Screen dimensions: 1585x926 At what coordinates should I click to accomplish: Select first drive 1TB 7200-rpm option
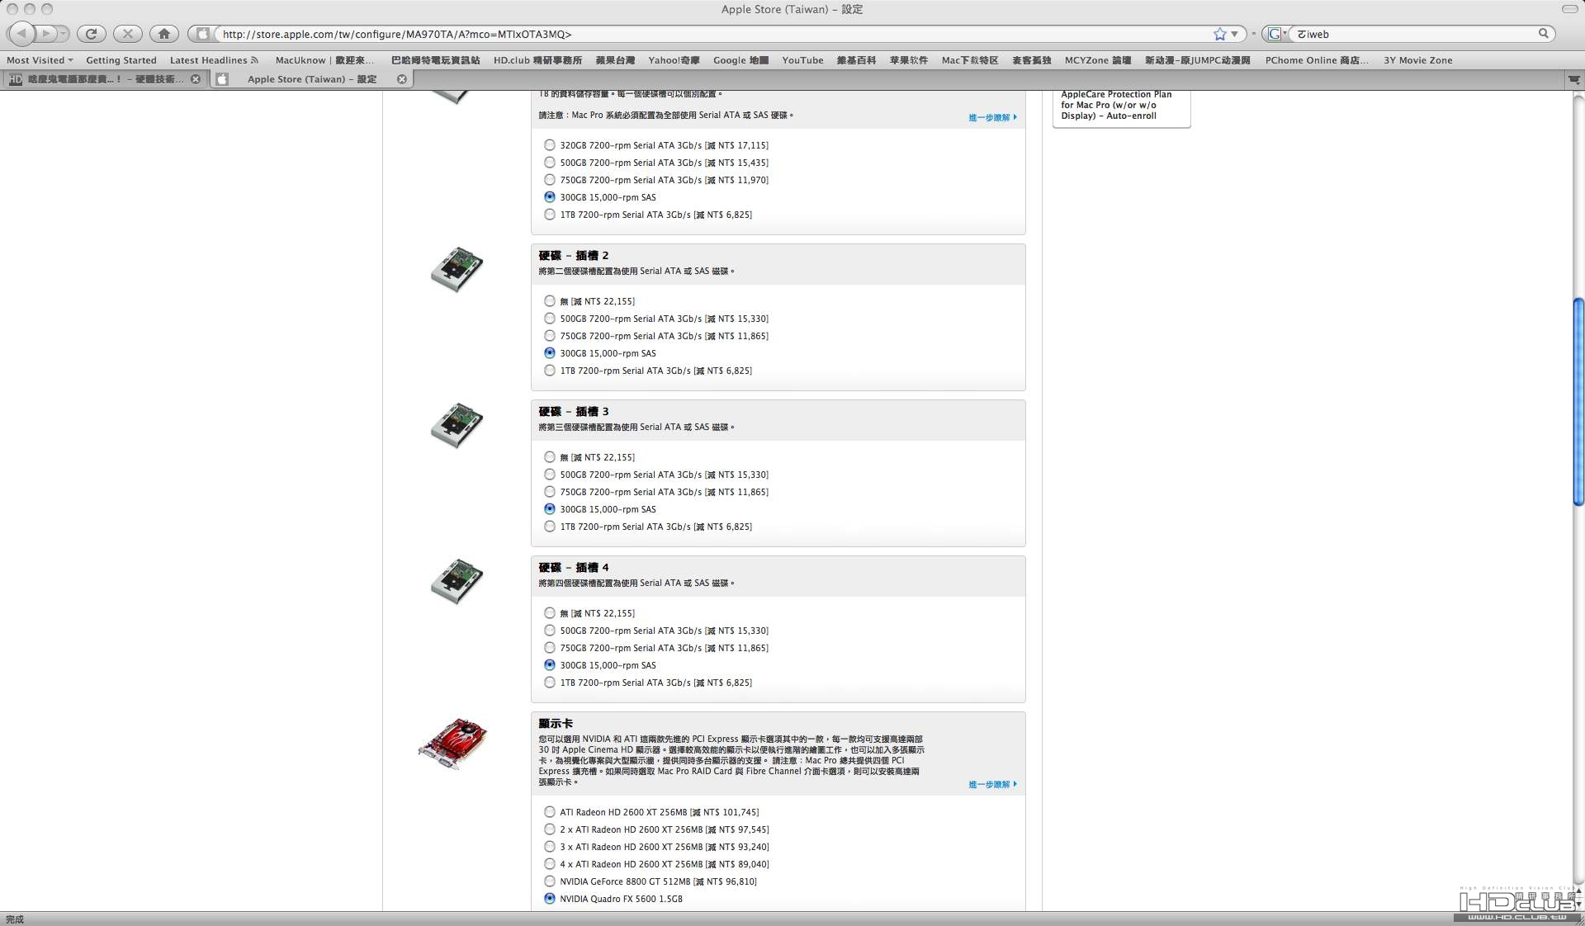[550, 215]
